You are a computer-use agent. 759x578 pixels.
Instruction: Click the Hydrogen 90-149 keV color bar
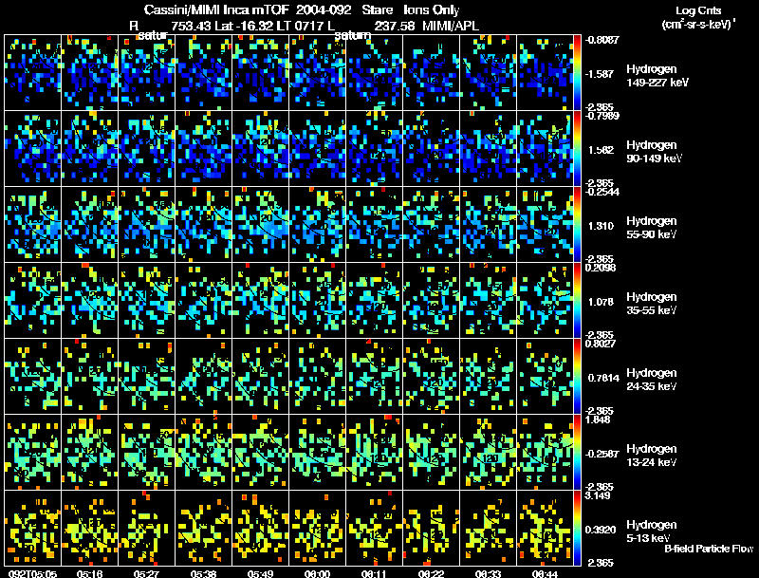[577, 149]
